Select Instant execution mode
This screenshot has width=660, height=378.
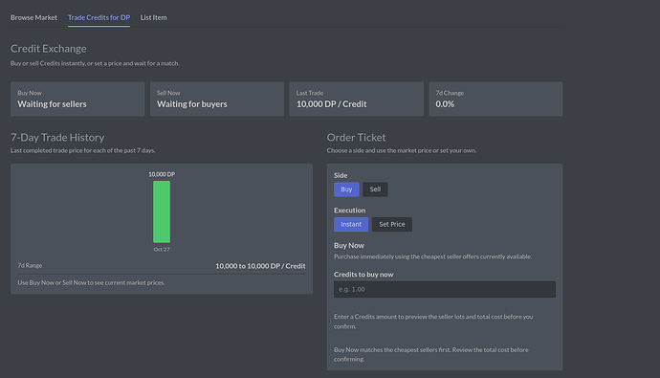[x=351, y=224]
